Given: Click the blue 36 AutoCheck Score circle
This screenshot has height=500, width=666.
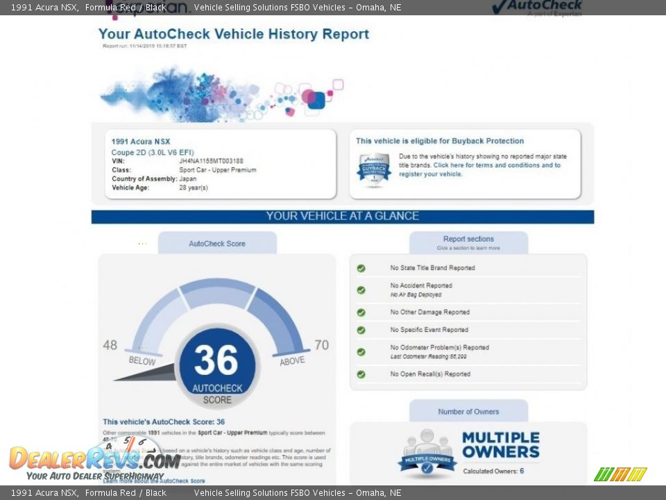Looking at the screenshot, I should pos(217,365).
